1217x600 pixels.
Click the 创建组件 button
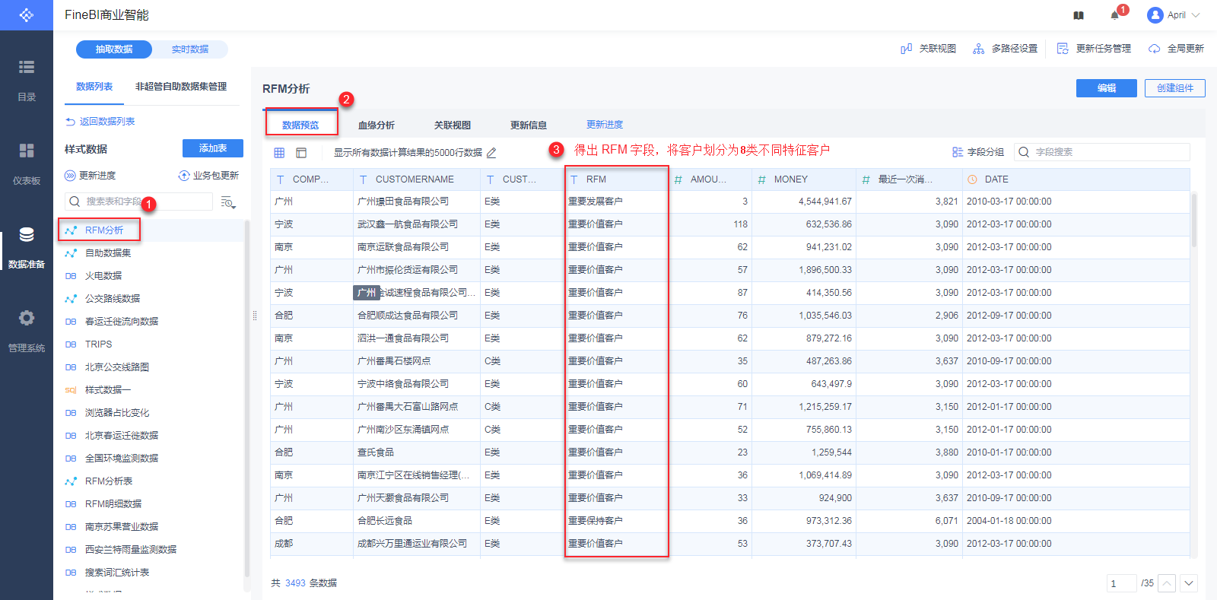pyautogui.click(x=1175, y=88)
